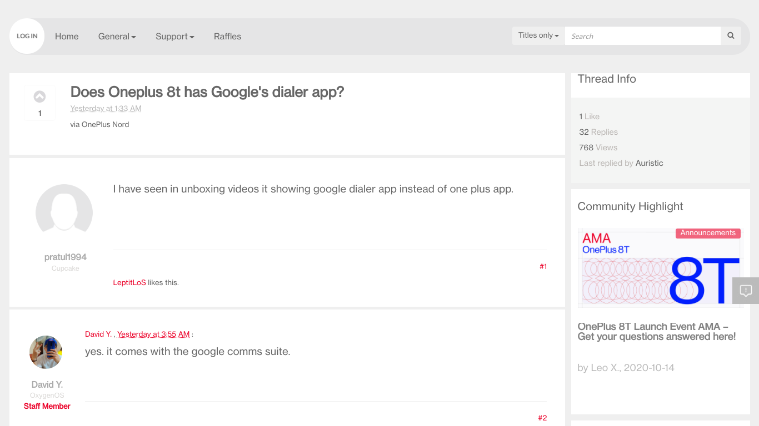The width and height of the screenshot is (759, 426).
Task: Click the '32 Replies' text
Action: (598, 132)
